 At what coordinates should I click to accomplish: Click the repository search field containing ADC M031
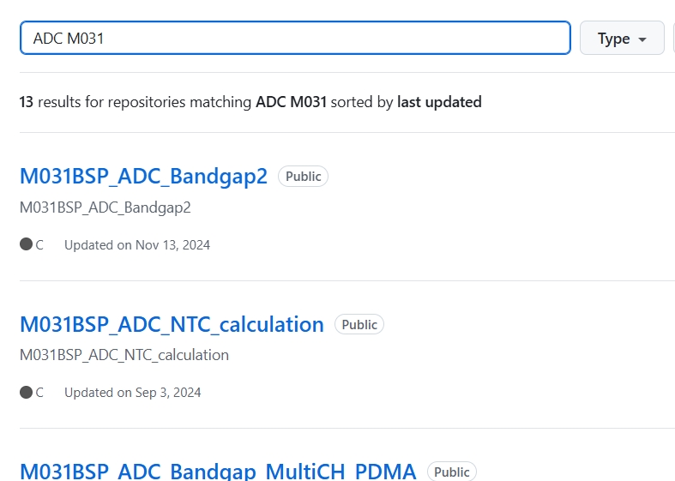295,38
